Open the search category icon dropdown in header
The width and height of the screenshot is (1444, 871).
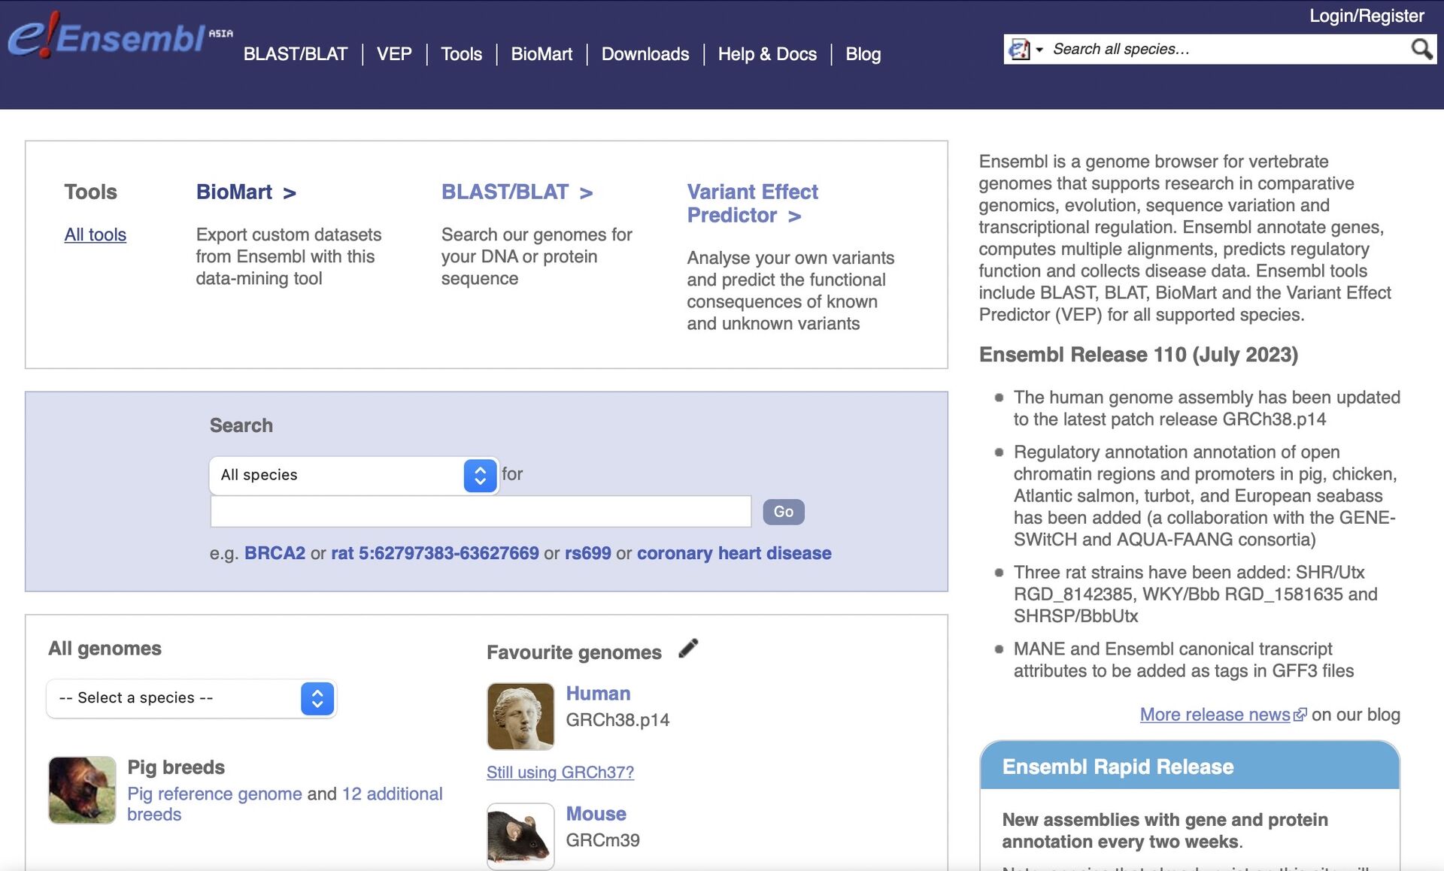1026,49
